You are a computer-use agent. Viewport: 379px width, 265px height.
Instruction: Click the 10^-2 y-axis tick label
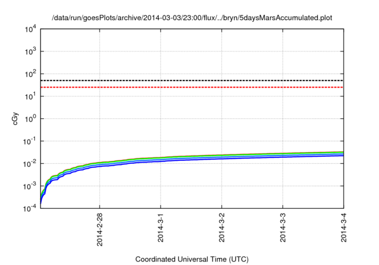click(x=30, y=163)
